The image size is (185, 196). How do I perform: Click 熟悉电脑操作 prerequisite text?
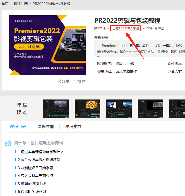[126, 71]
